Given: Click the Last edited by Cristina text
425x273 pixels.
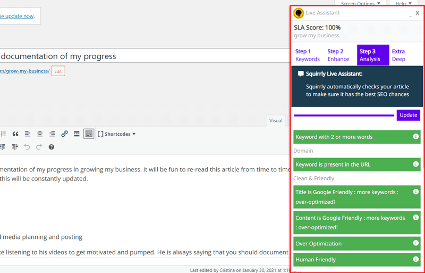Looking at the screenshot, I should tap(240, 270).
